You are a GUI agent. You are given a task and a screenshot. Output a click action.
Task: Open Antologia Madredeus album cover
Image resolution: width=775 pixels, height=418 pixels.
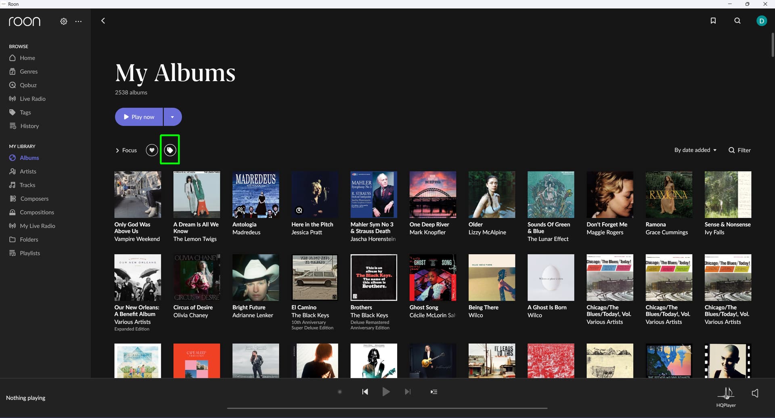[x=256, y=194]
